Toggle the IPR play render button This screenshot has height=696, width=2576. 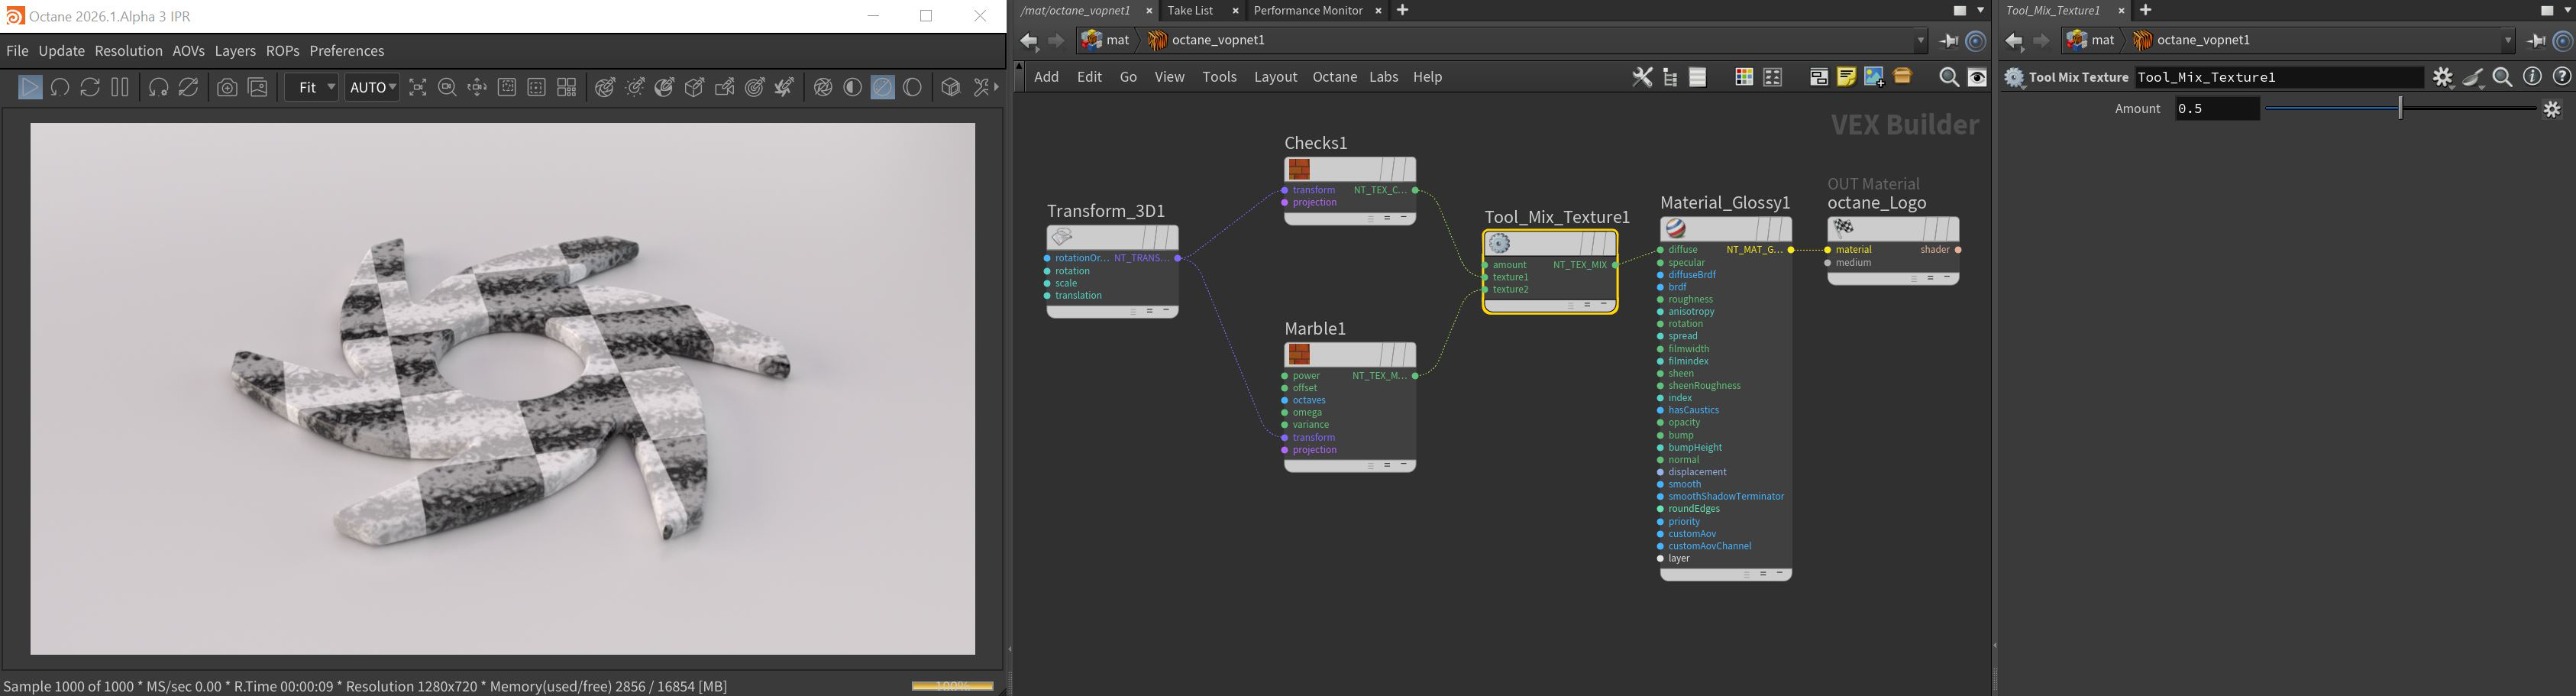(x=30, y=88)
